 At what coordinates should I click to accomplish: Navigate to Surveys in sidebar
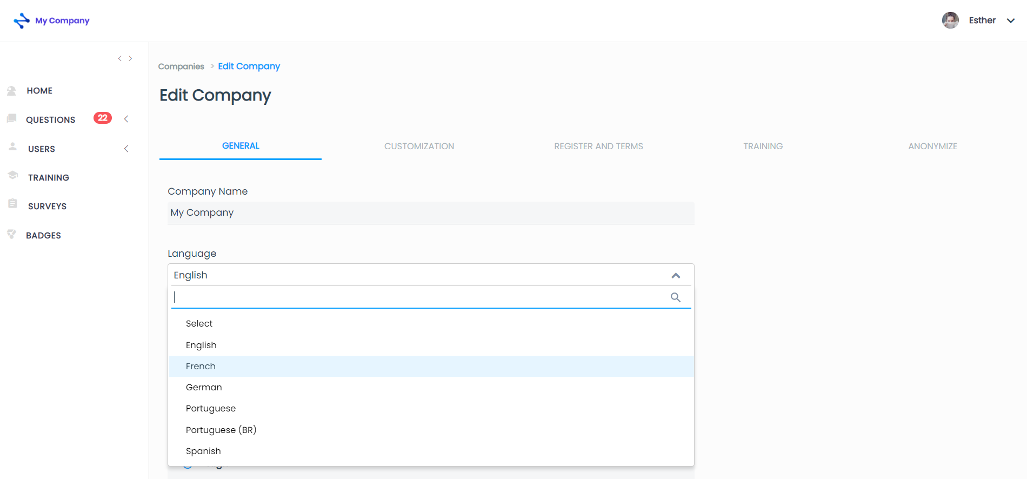(x=48, y=207)
